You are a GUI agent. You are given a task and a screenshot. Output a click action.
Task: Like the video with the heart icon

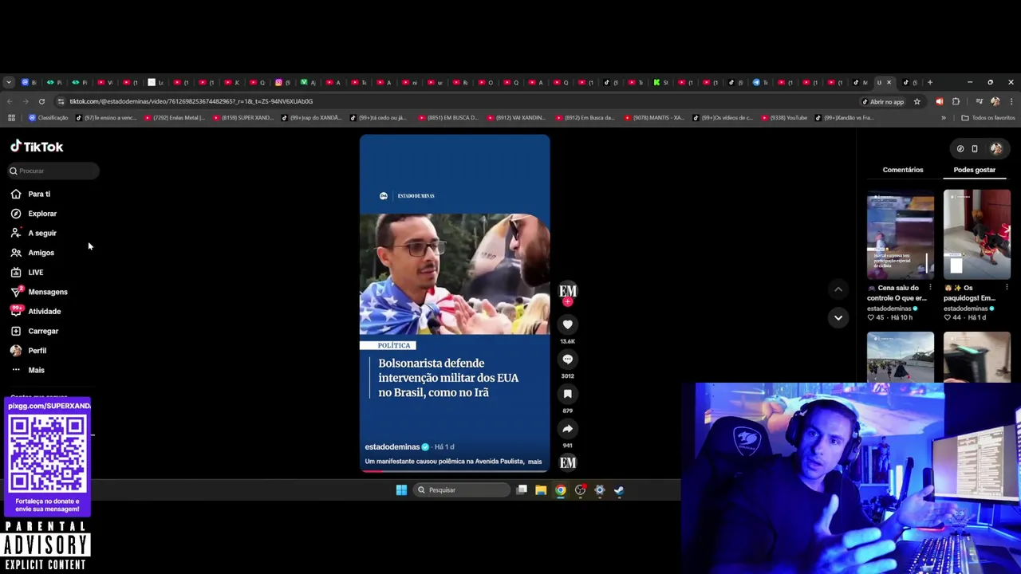point(567,324)
